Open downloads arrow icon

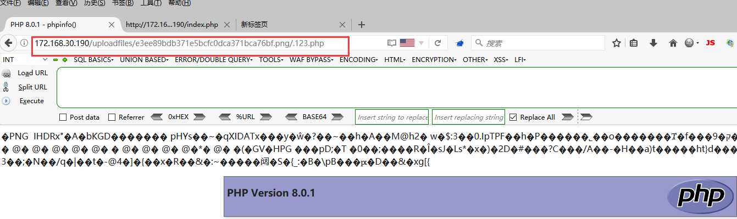653,43
